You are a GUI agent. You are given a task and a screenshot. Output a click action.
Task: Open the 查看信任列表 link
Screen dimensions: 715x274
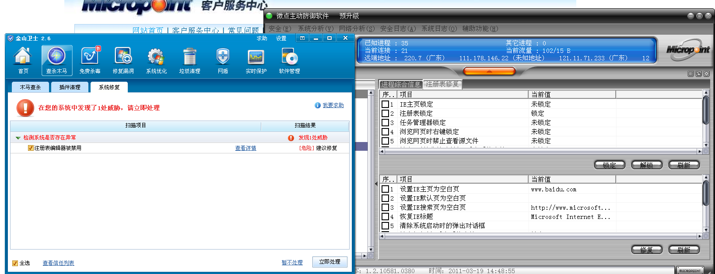point(58,263)
